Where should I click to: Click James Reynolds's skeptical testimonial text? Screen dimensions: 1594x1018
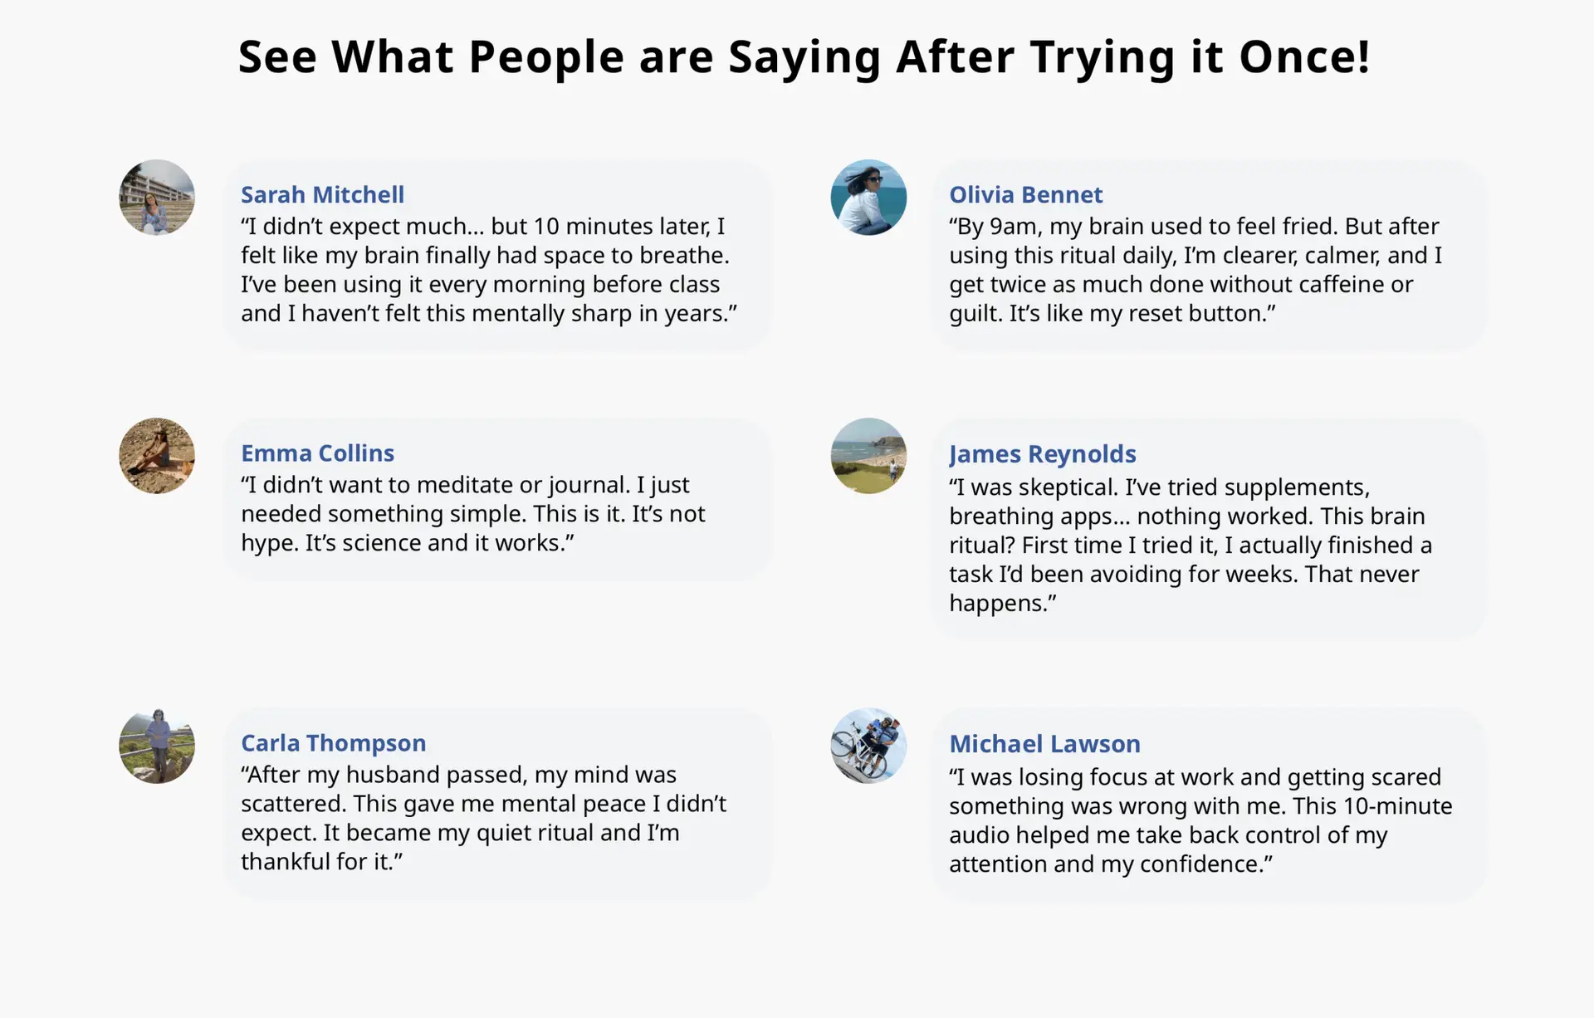pos(1191,545)
